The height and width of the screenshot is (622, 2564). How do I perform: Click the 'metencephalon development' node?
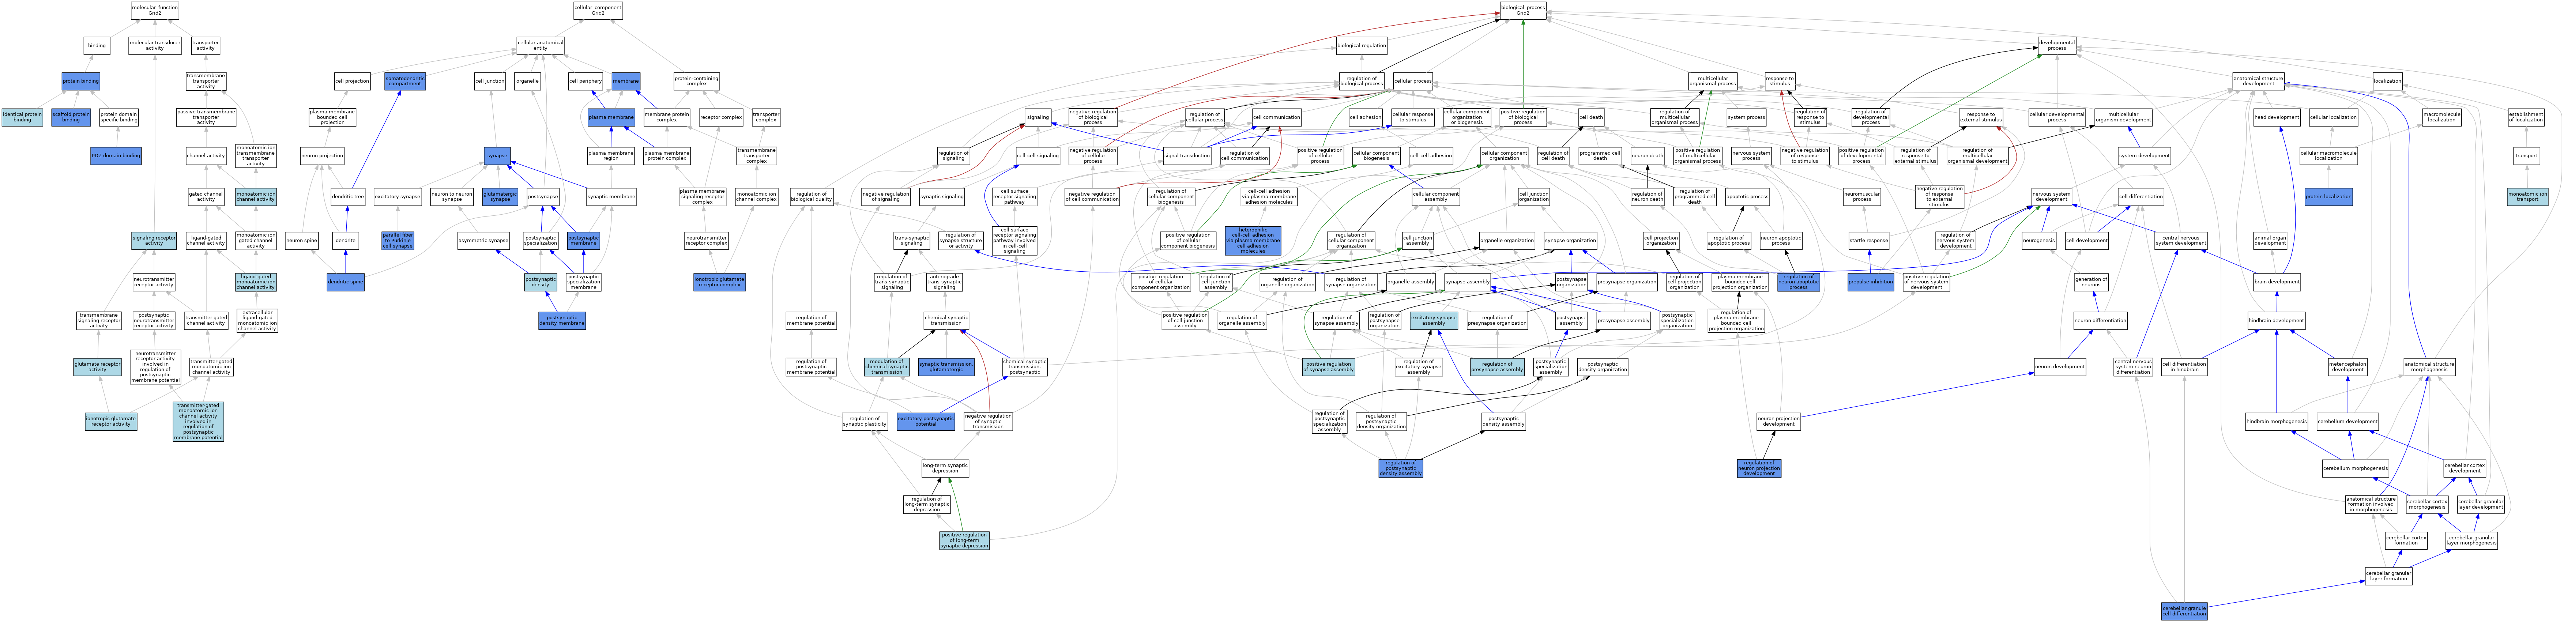click(2348, 367)
